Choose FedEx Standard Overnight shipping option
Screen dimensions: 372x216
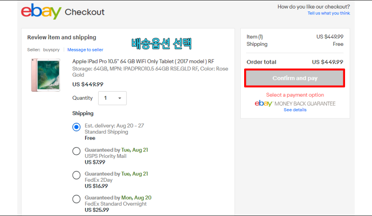pyautogui.click(x=77, y=199)
